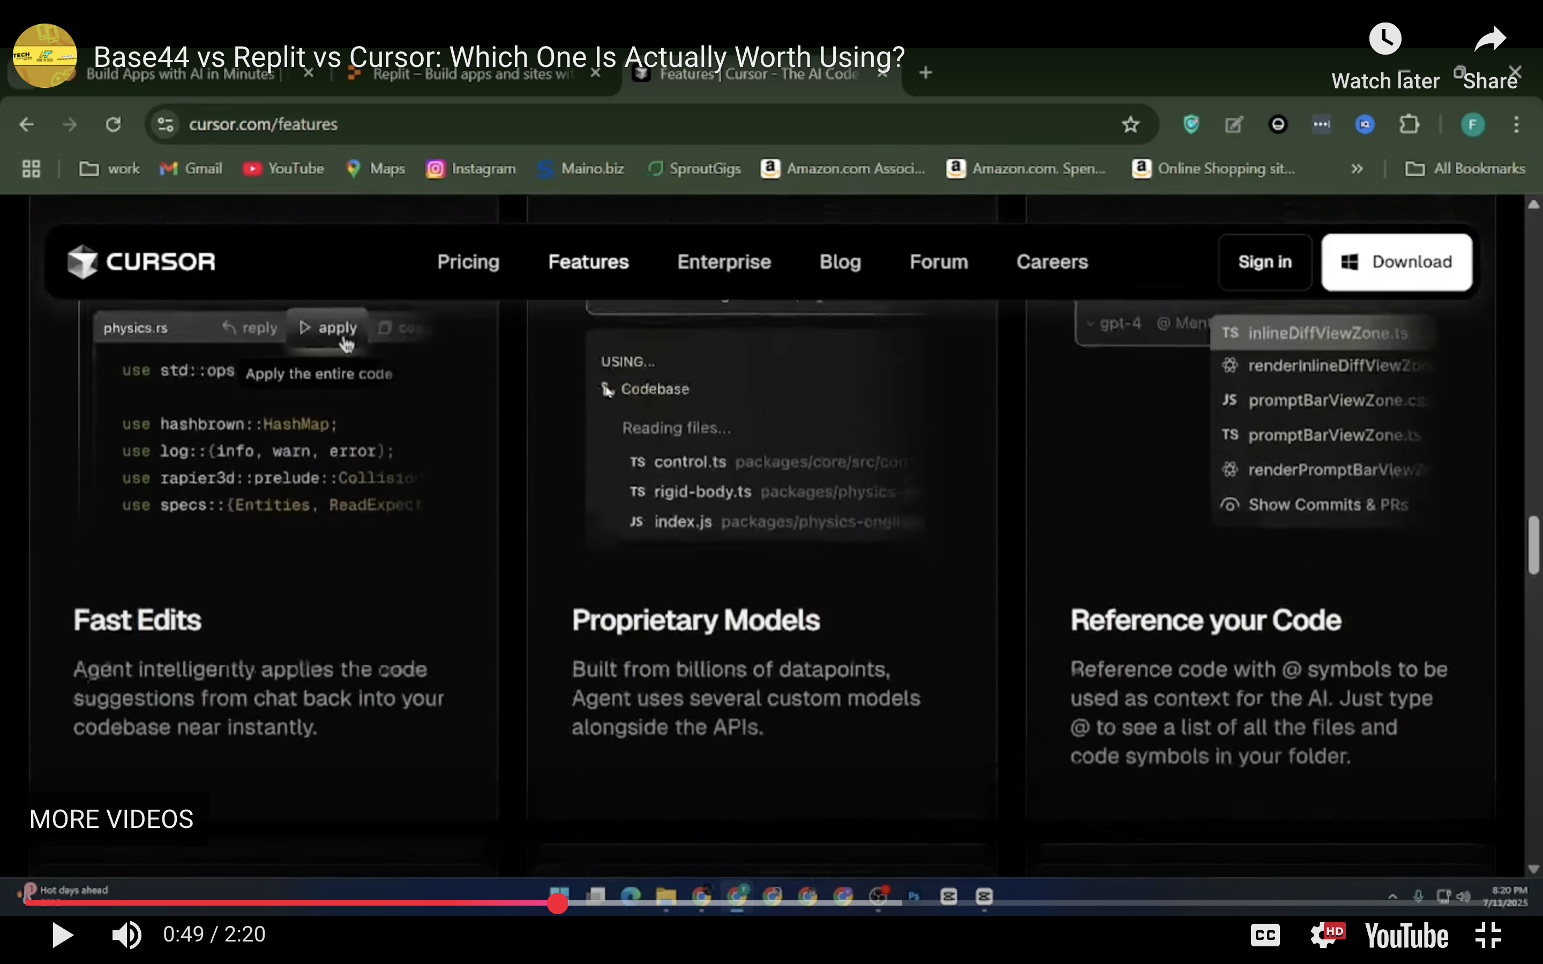Open the Chrome profile avatar F

pyautogui.click(x=1473, y=124)
